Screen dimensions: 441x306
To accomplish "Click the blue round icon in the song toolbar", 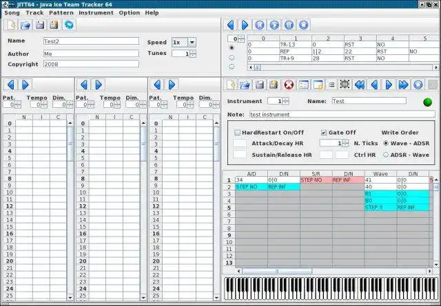I will (x=69, y=25).
